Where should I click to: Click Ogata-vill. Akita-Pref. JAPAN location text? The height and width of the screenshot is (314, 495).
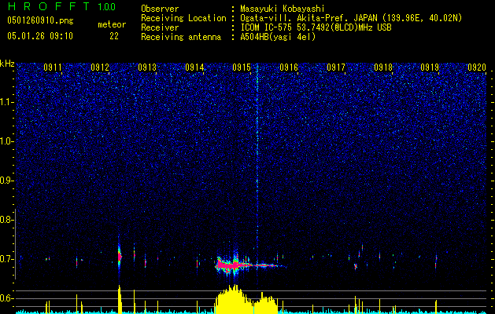(351, 18)
